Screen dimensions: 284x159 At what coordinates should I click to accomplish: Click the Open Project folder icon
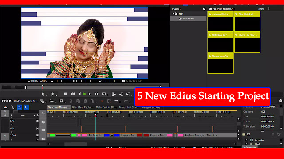(x=51, y=101)
